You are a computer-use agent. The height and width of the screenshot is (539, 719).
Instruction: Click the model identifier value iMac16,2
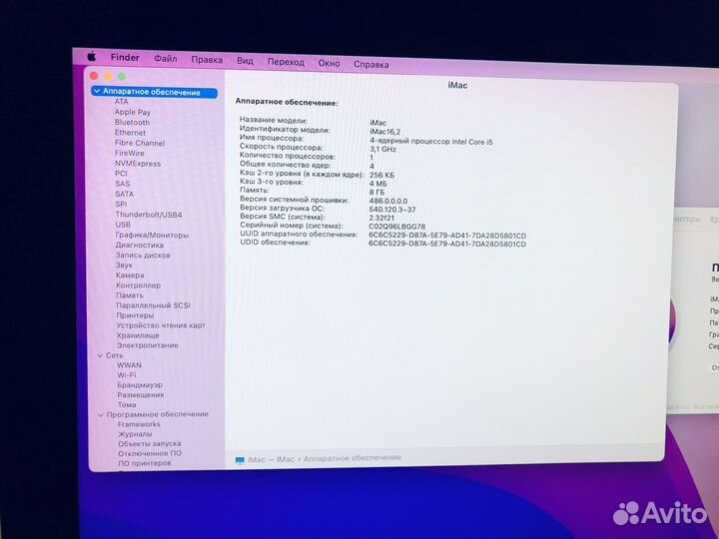pos(384,132)
